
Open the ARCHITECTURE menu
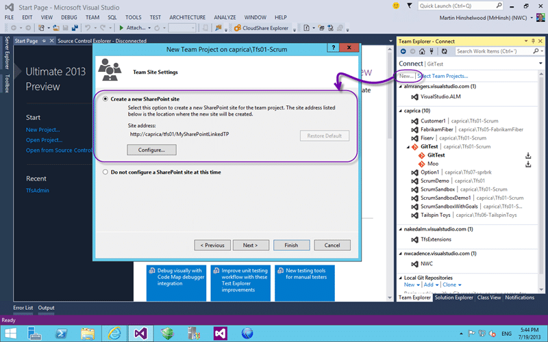[x=187, y=17]
